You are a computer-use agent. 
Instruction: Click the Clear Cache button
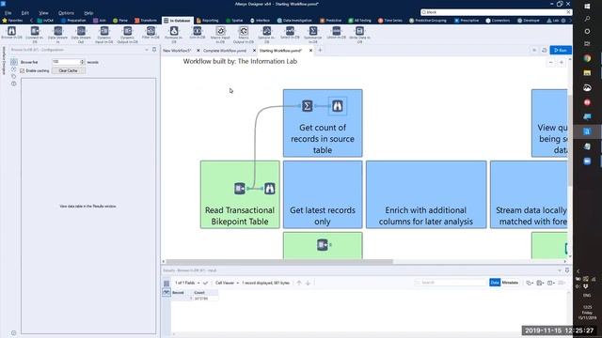click(69, 71)
